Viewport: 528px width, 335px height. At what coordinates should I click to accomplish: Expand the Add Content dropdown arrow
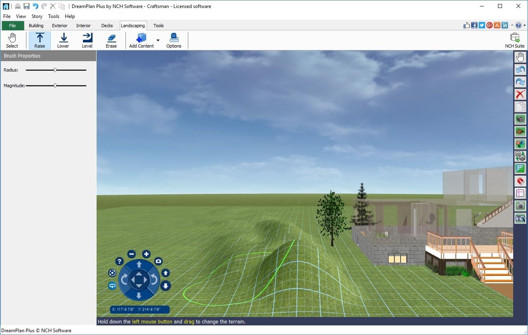(158, 40)
